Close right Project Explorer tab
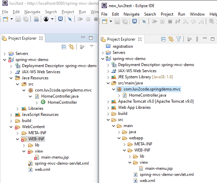The height and width of the screenshot is (183, 217). point(140,39)
